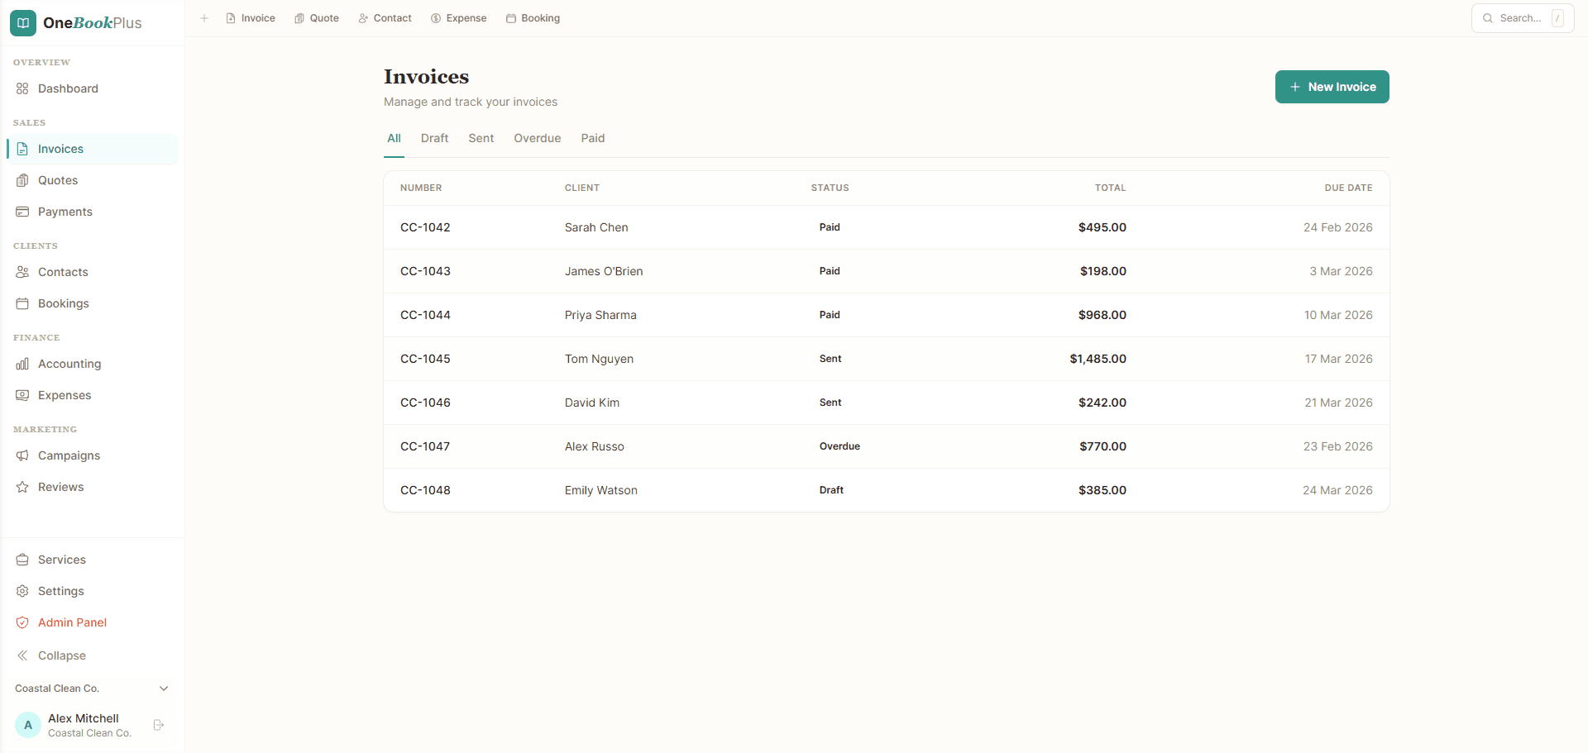Image resolution: width=1588 pixels, height=753 pixels.
Task: Collapse the sidebar navigation
Action: [x=61, y=655]
